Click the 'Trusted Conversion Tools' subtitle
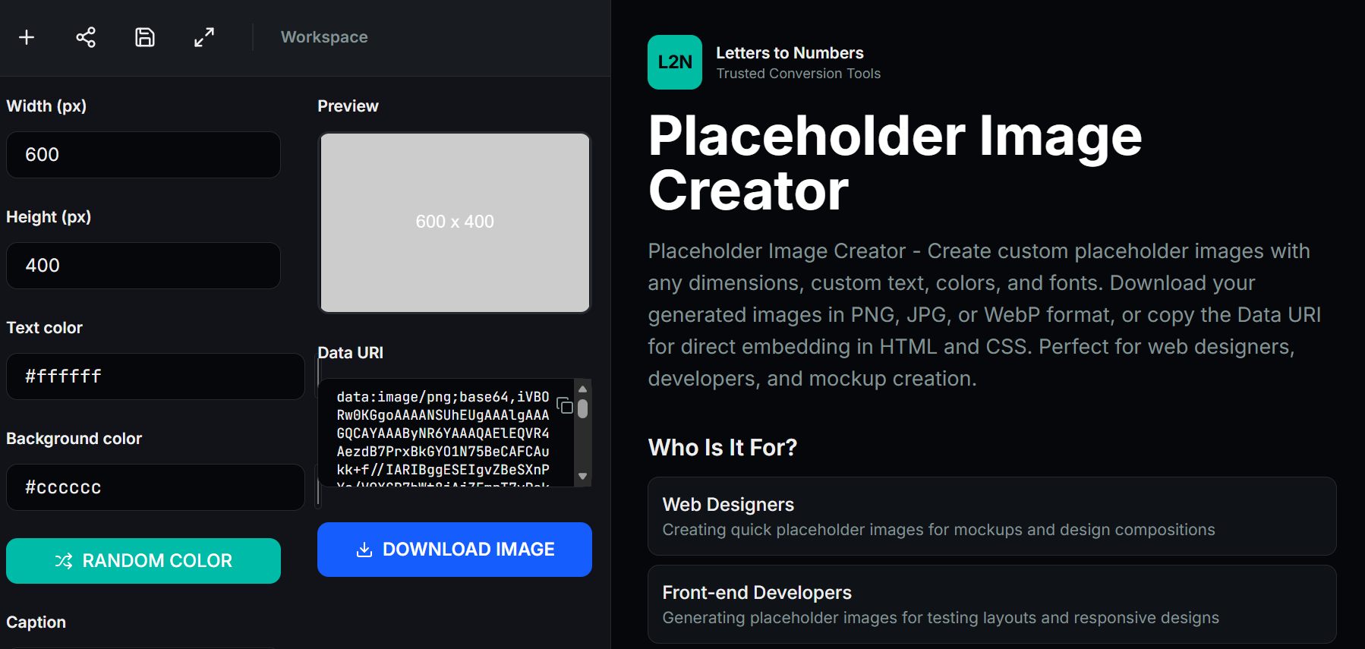Screen dimensions: 1365x649 coord(799,74)
